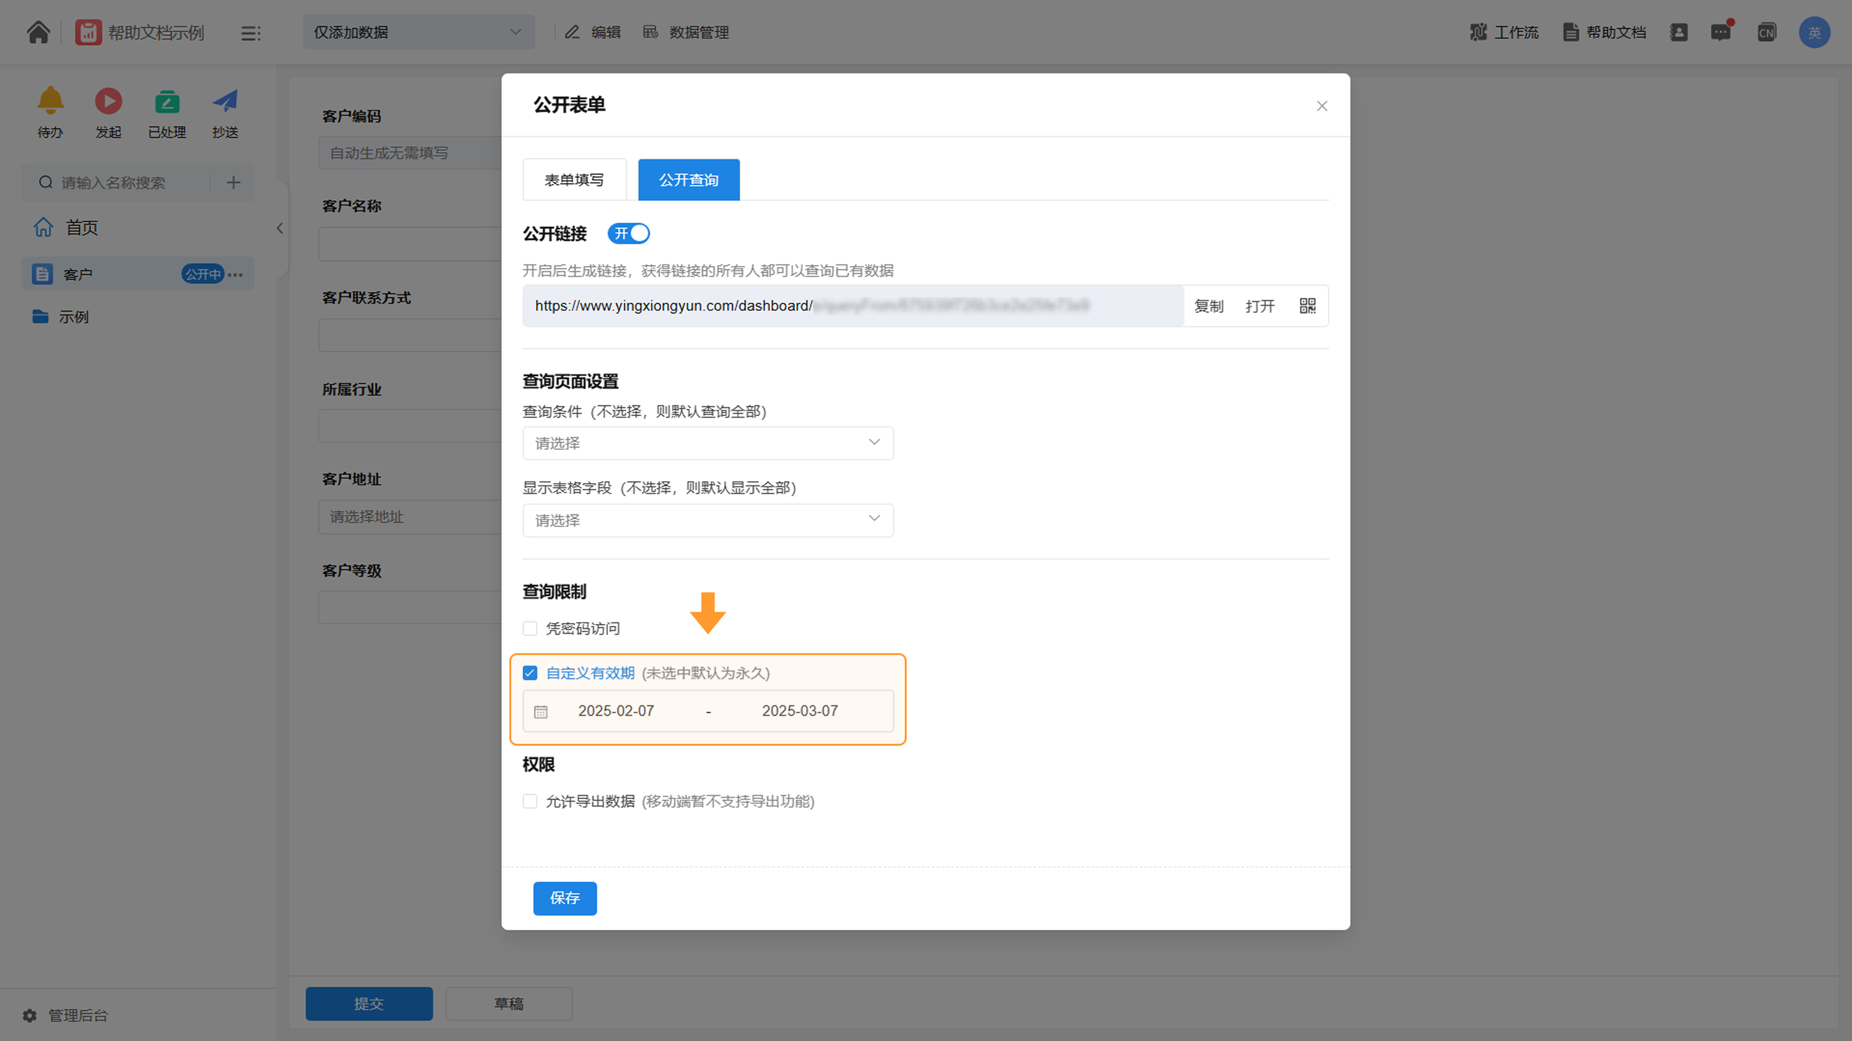Enable the 允许导出数据 checkbox
Viewport: 1852px width, 1041px height.
530,802
